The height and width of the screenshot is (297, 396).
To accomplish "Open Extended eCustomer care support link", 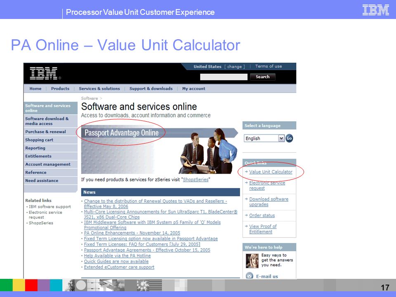I will (x=119, y=267).
